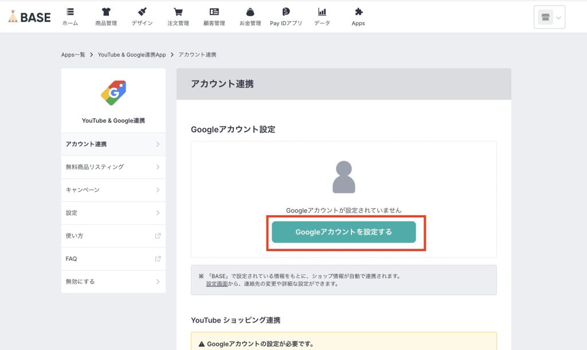The width and height of the screenshot is (587, 350).
Task: Expand chevron on アカウント連携 row
Action: point(158,144)
